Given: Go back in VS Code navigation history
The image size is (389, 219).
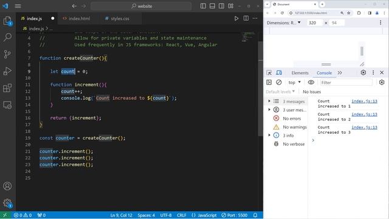Looking at the screenshot, I should tap(74, 6).
